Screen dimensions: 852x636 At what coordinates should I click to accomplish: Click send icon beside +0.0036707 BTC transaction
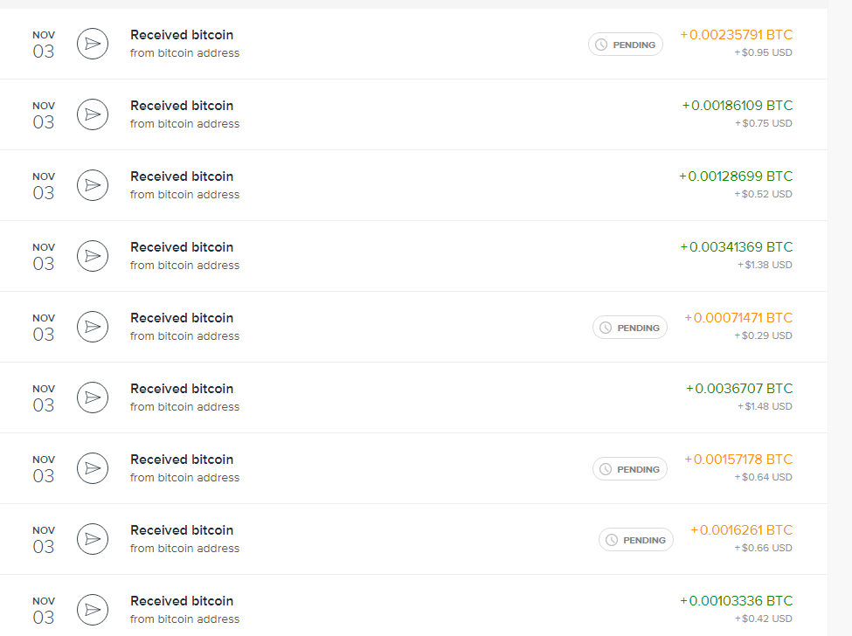(x=93, y=397)
